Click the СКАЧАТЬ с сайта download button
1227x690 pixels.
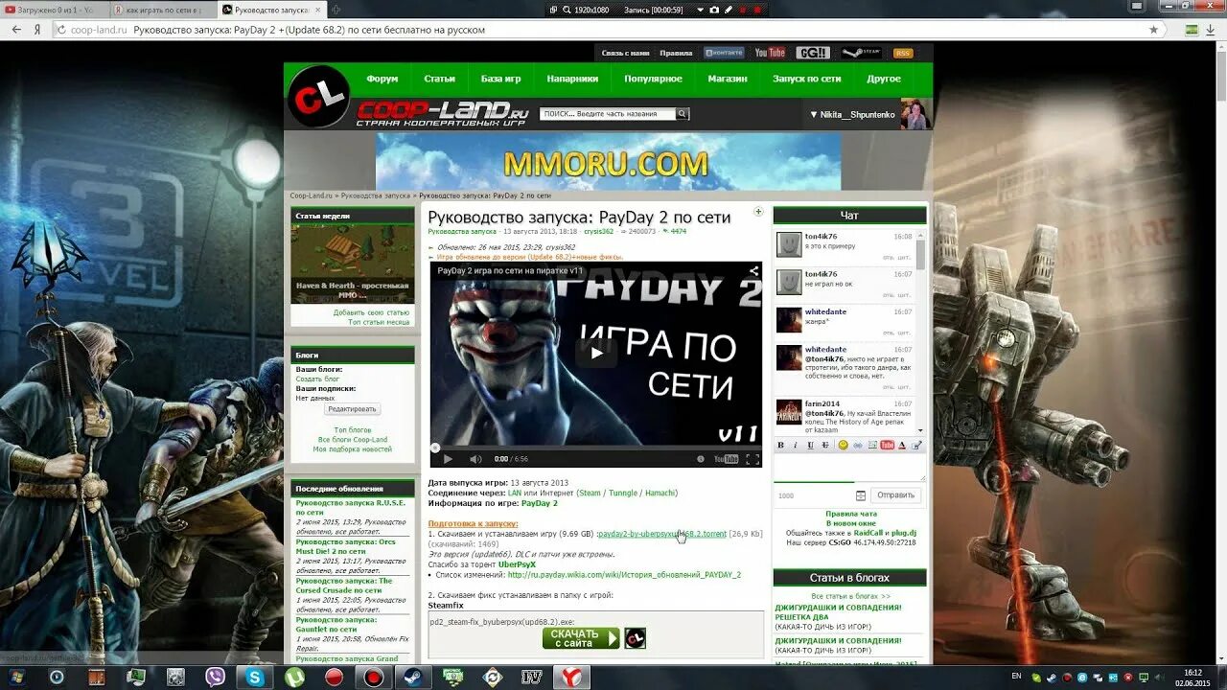point(581,638)
